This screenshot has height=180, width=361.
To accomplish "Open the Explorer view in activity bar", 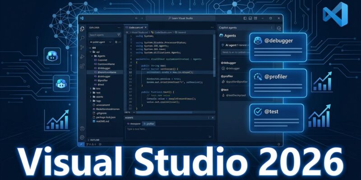I will tap(82, 29).
